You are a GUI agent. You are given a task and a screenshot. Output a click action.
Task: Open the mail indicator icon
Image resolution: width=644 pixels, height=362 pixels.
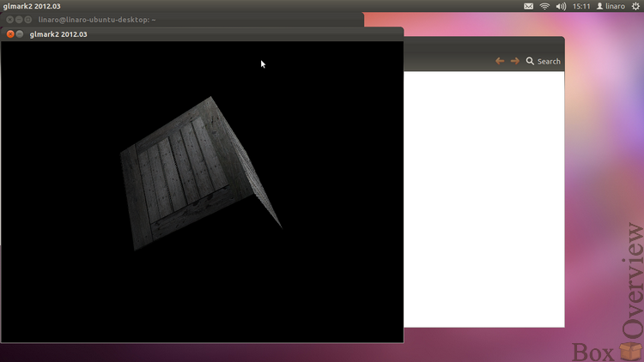click(528, 6)
